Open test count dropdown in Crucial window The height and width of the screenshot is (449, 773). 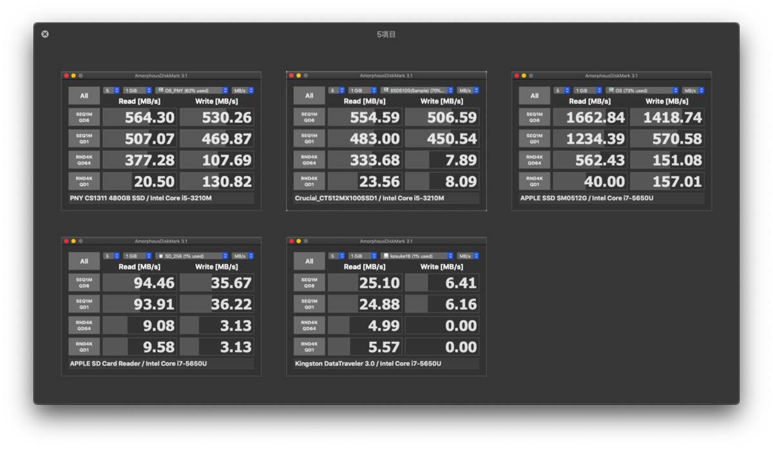[337, 91]
